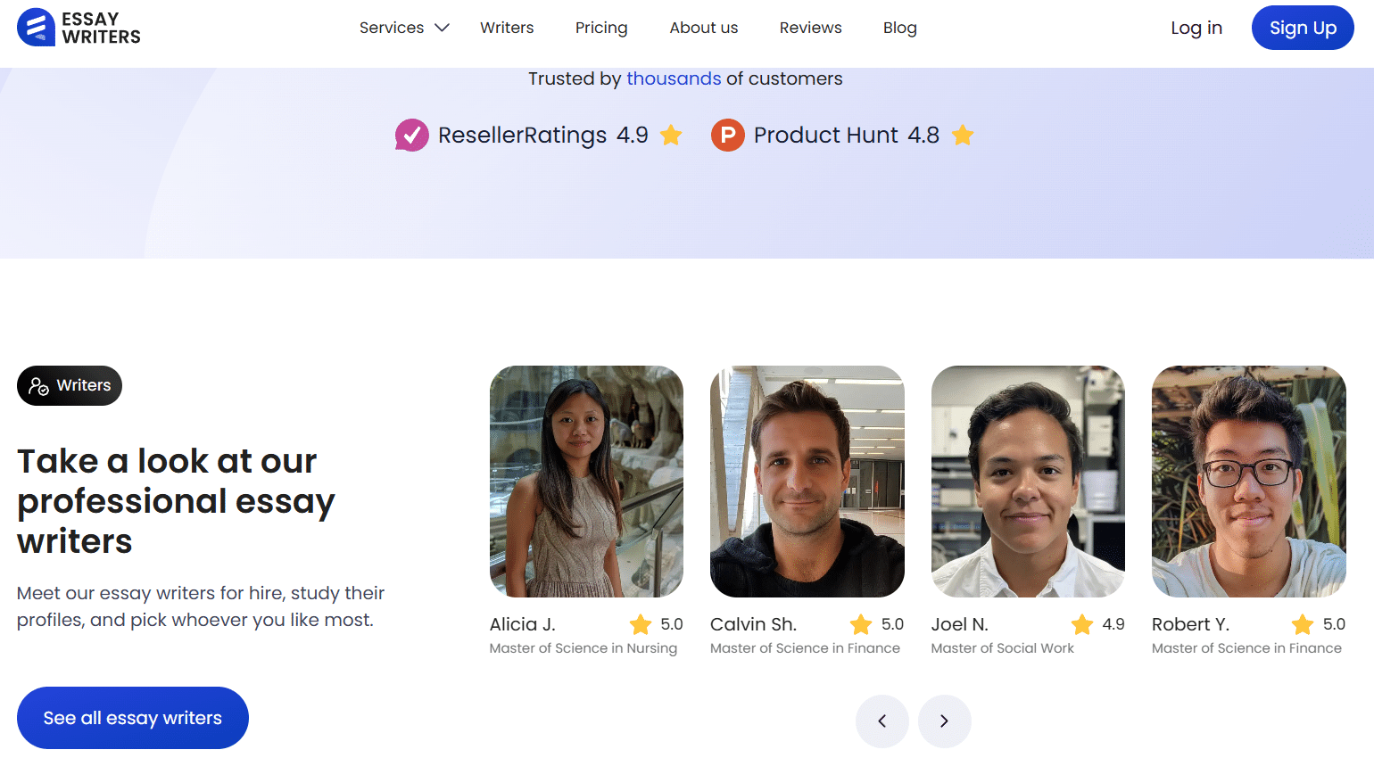
Task: Click the Product Hunt 4.8 star icon
Action: 963,136
